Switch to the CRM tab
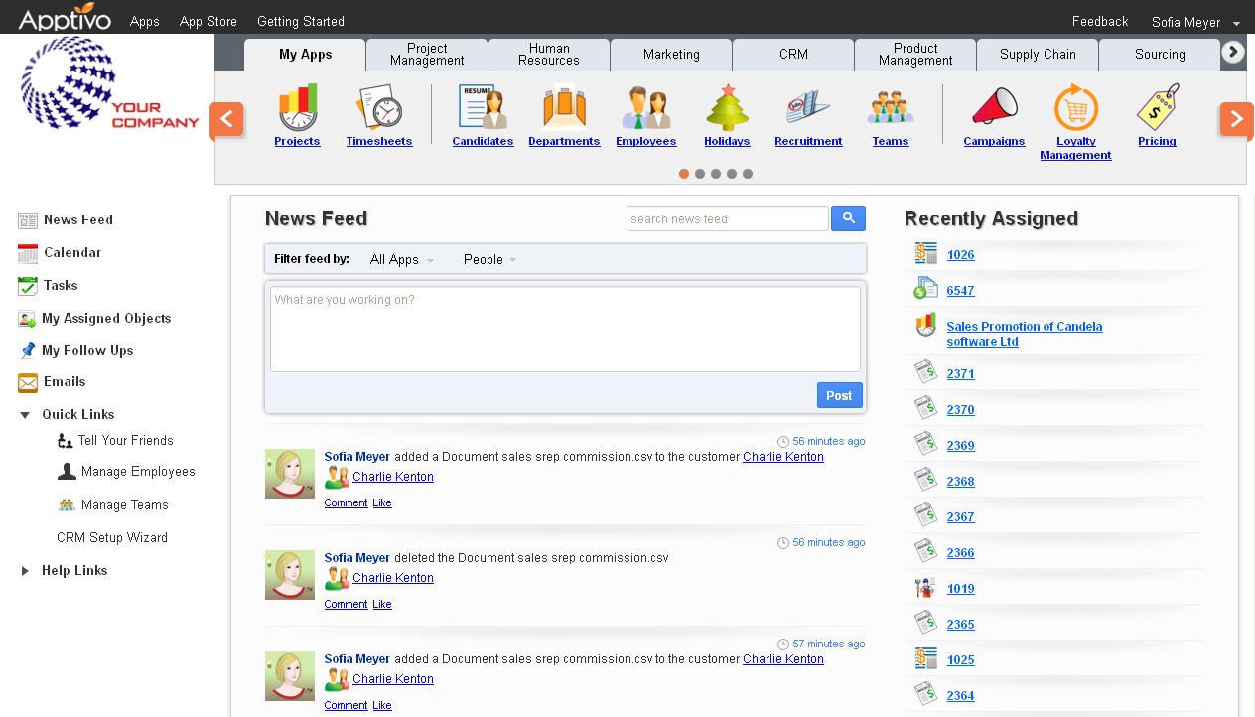This screenshot has width=1255, height=717. pos(793,55)
